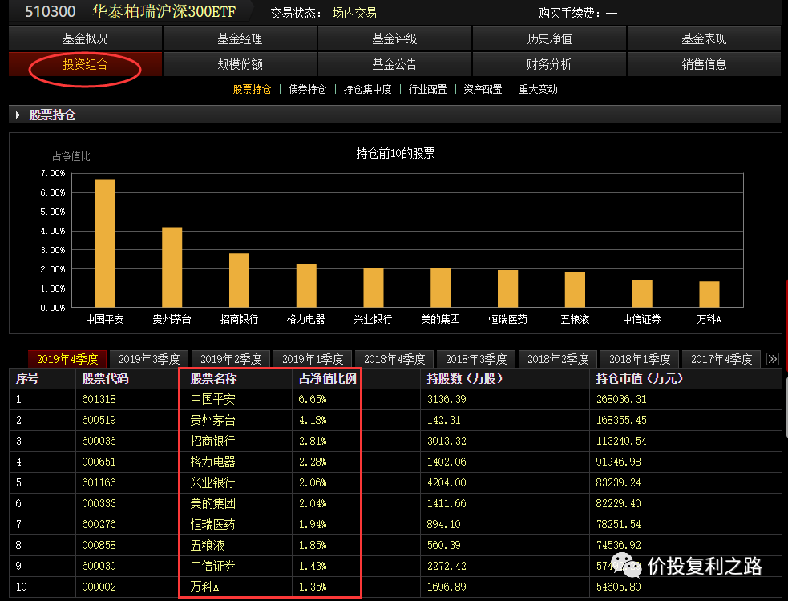Open the 基金表现 tab
Image resolution: width=788 pixels, height=601 pixels.
coord(704,38)
